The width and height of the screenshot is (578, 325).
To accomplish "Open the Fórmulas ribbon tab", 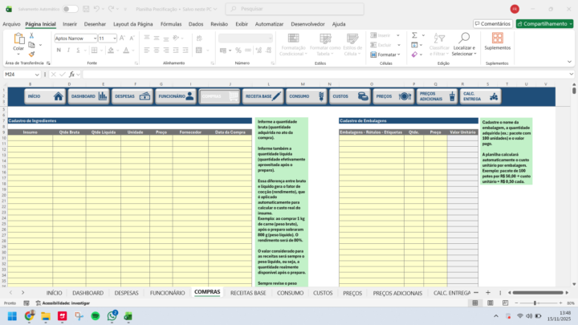I will click(x=170, y=24).
